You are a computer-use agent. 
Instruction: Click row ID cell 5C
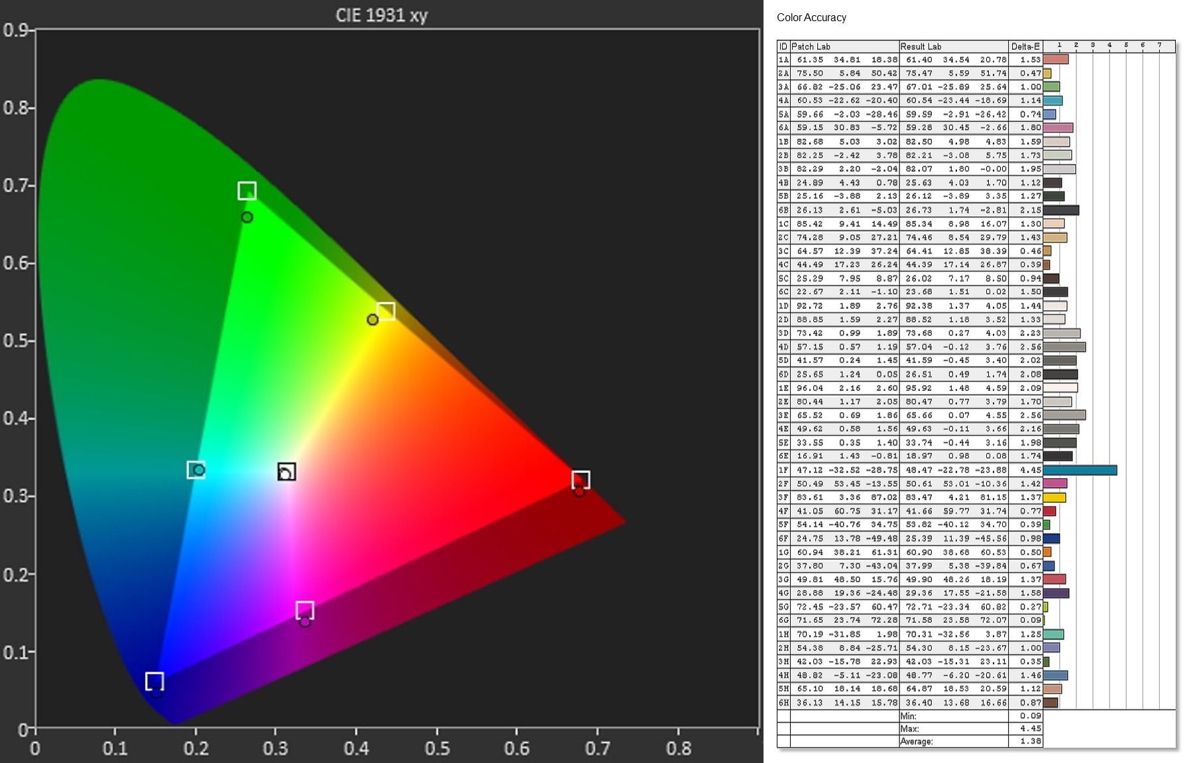pyautogui.click(x=783, y=279)
